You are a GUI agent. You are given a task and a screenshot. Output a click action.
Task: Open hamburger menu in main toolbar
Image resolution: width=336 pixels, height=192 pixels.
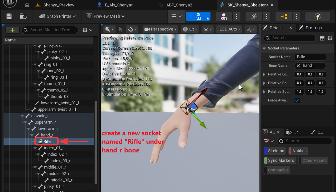coord(176,16)
